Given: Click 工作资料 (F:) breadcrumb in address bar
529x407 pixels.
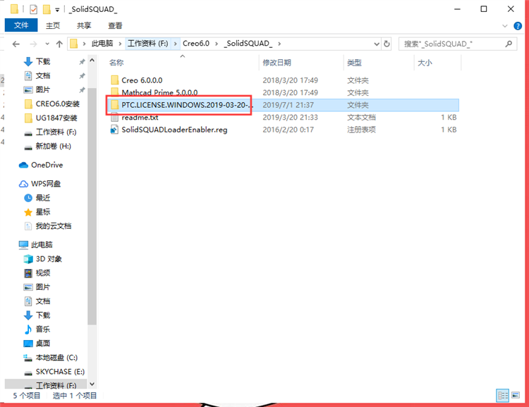Looking at the screenshot, I should coord(148,44).
